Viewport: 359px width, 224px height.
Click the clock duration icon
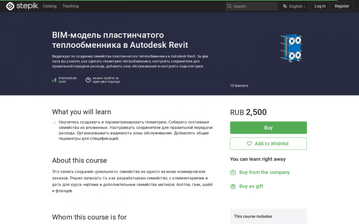(x=88, y=80)
